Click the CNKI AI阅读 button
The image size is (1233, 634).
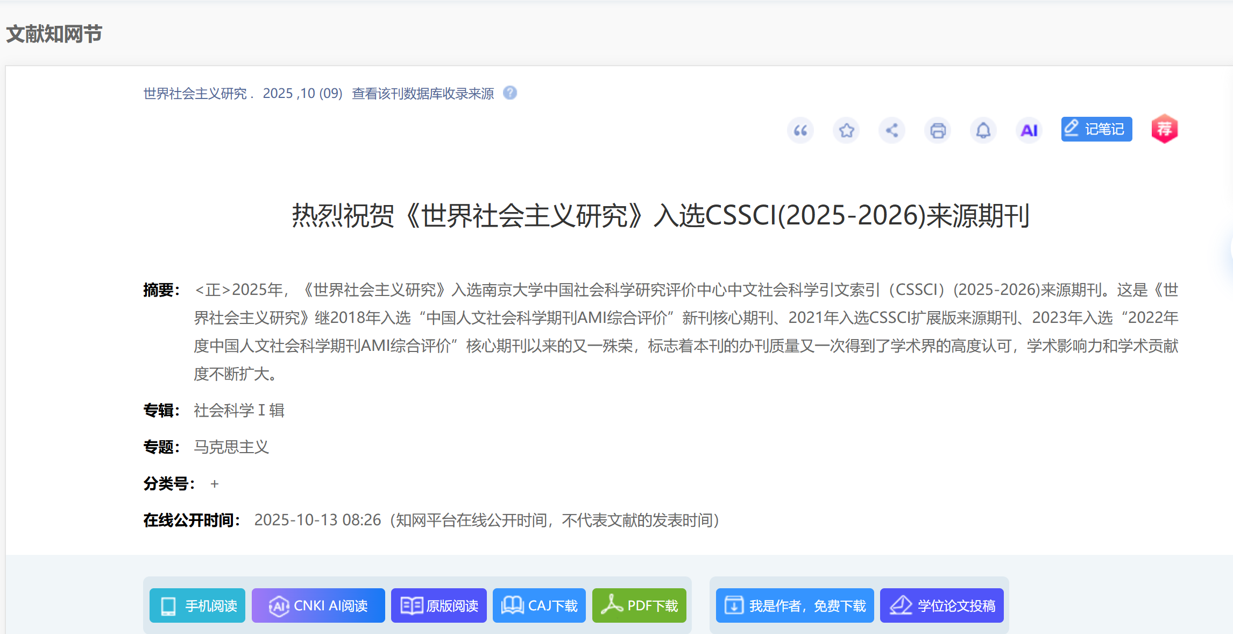[x=318, y=605]
